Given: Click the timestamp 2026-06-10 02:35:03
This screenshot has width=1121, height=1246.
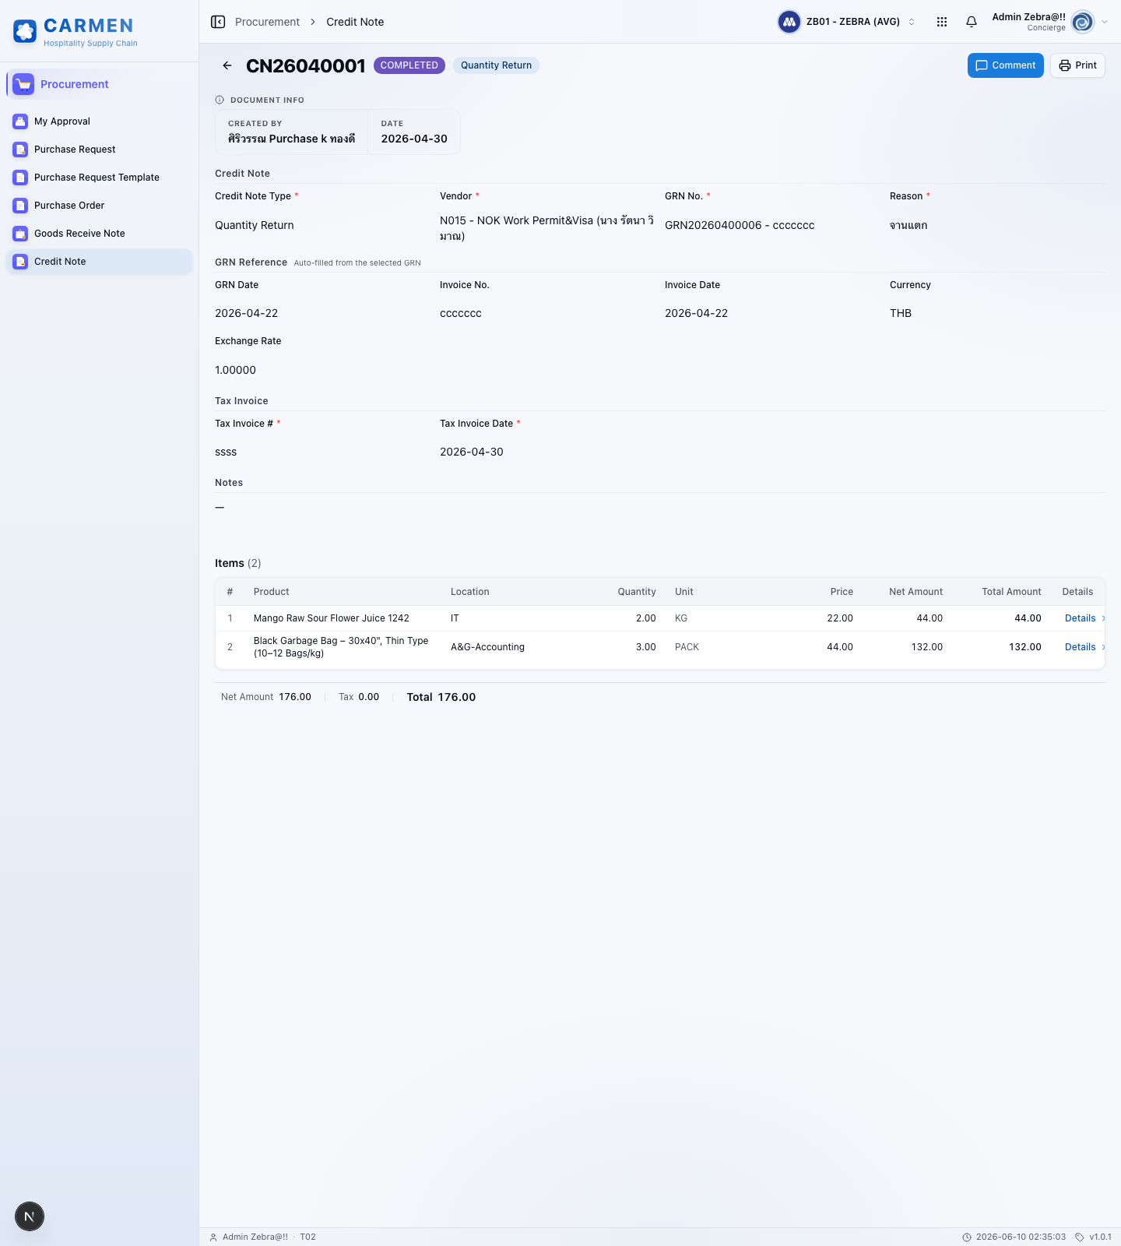Looking at the screenshot, I should click(x=1021, y=1237).
